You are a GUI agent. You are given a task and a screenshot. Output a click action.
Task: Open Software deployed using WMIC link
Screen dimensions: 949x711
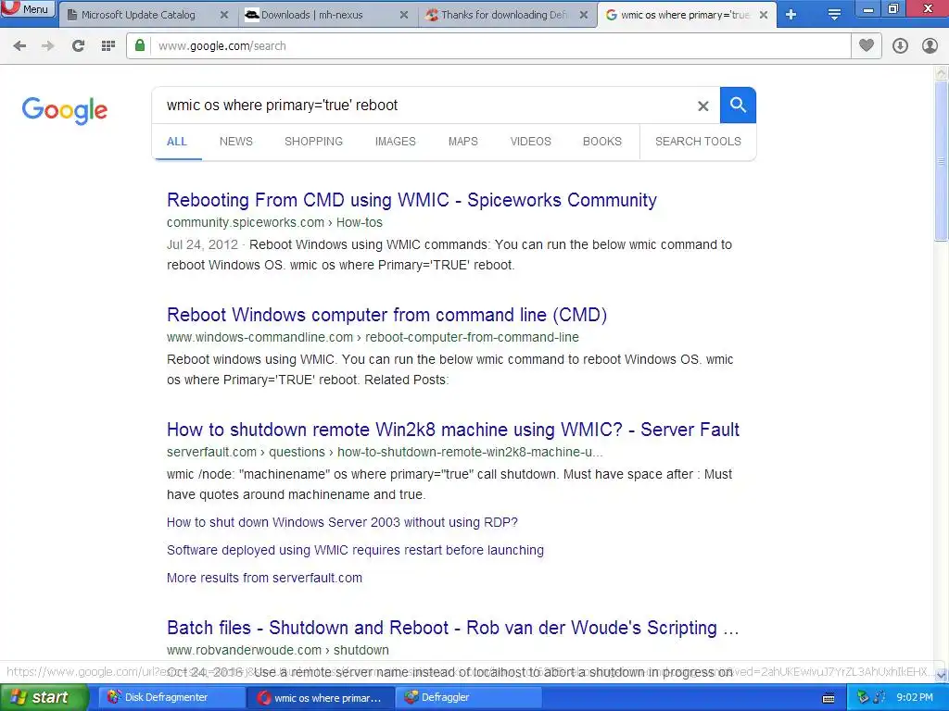pos(355,550)
